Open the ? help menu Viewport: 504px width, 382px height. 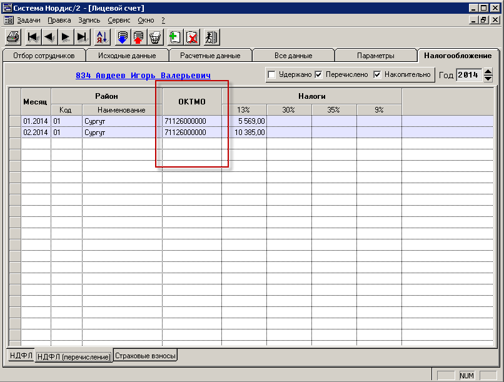(163, 20)
